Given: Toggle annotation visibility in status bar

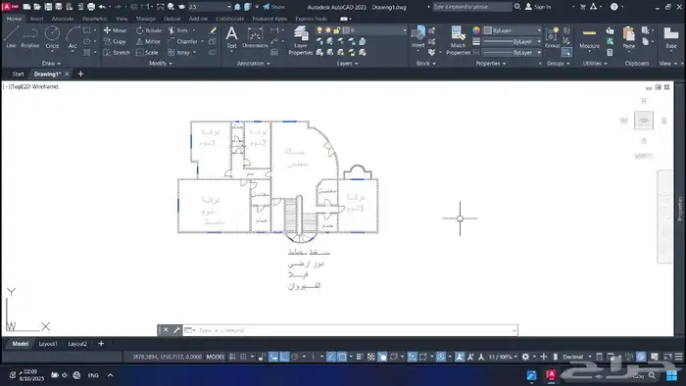Looking at the screenshot, I should click(460, 357).
